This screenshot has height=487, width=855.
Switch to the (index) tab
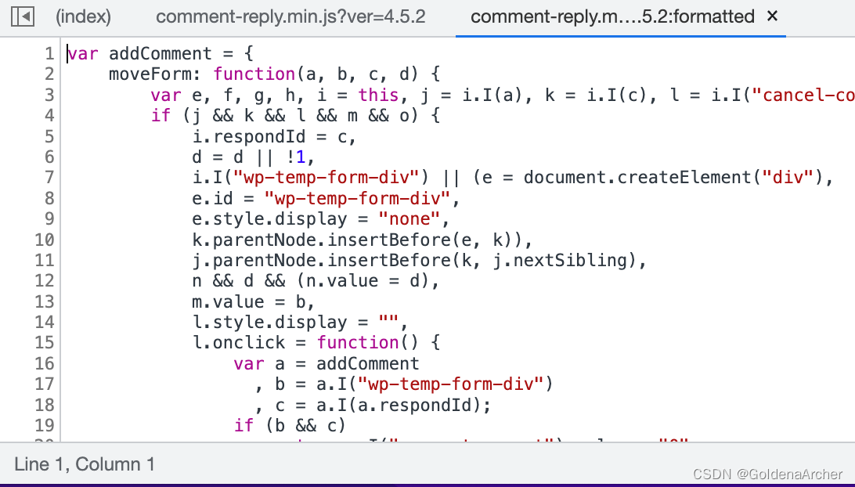(84, 16)
